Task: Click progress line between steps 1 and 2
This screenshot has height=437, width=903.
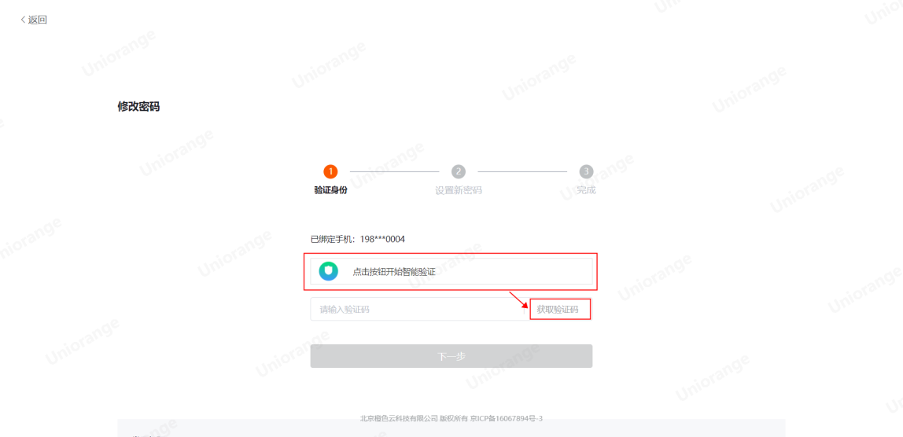Action: coord(395,171)
